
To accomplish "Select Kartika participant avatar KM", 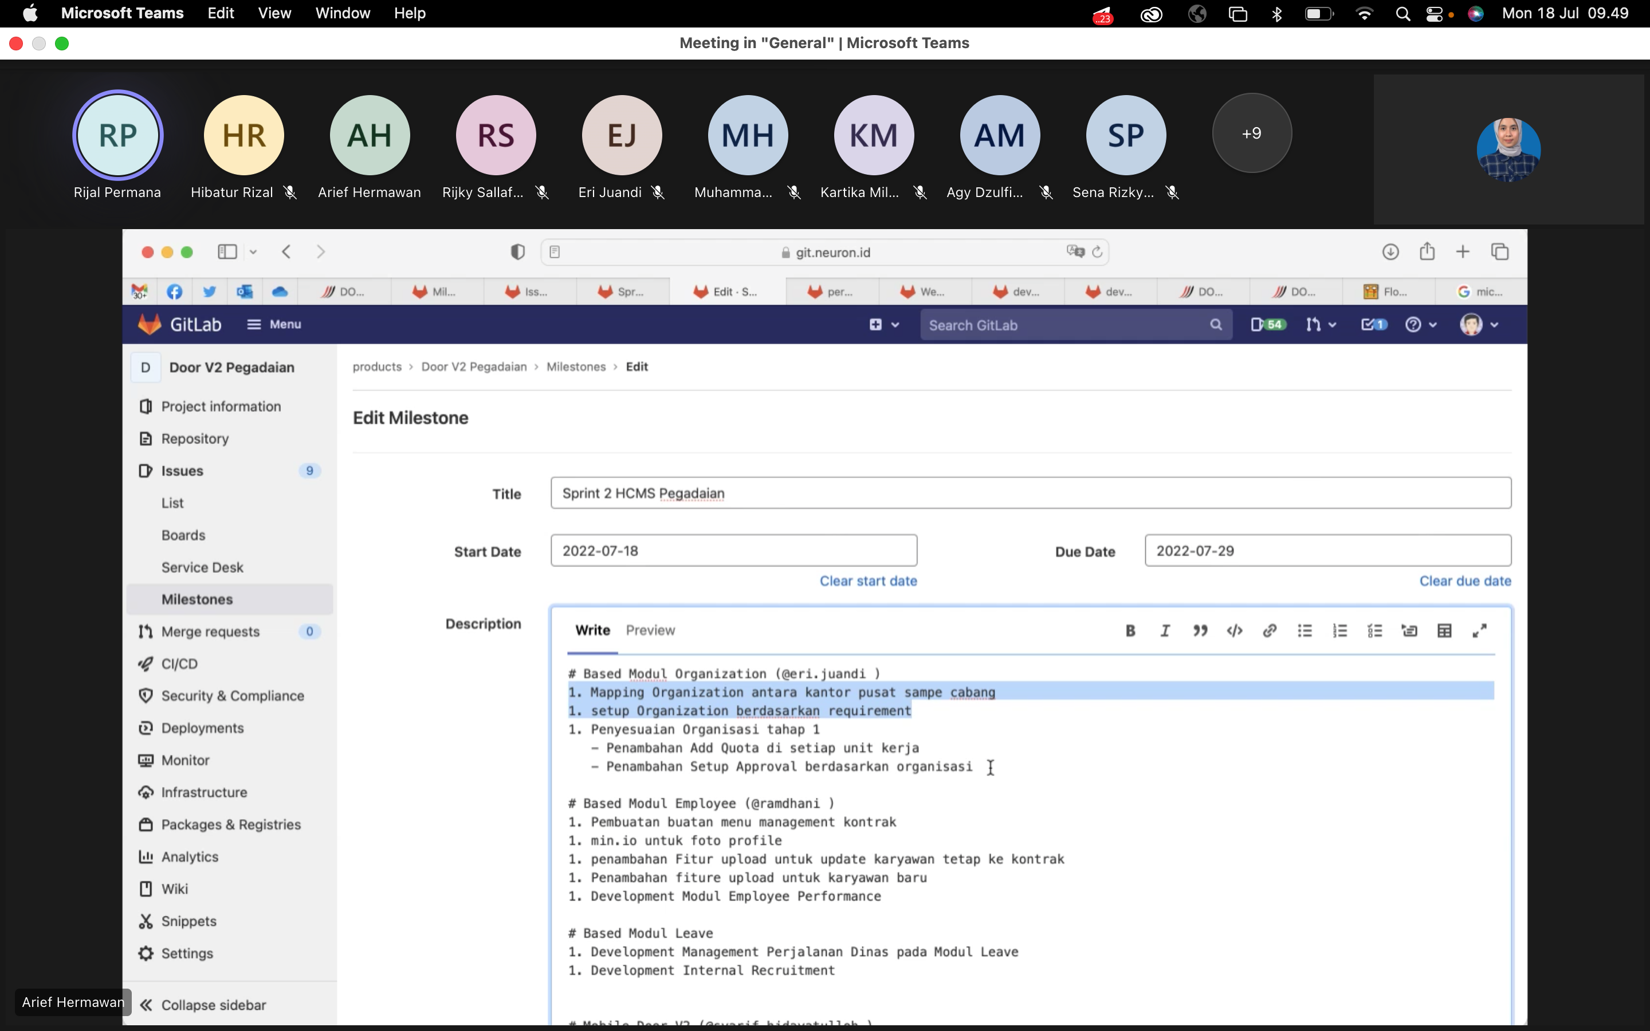I will point(873,135).
